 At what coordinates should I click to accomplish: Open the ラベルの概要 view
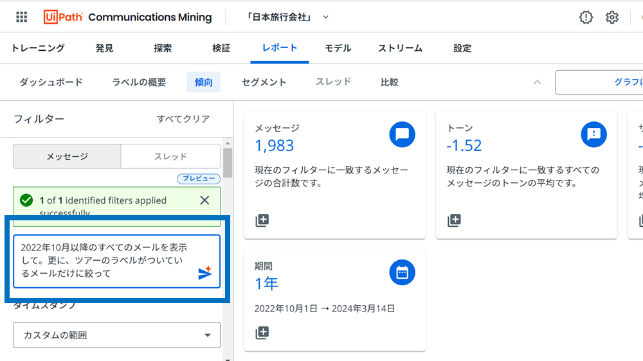[139, 82]
